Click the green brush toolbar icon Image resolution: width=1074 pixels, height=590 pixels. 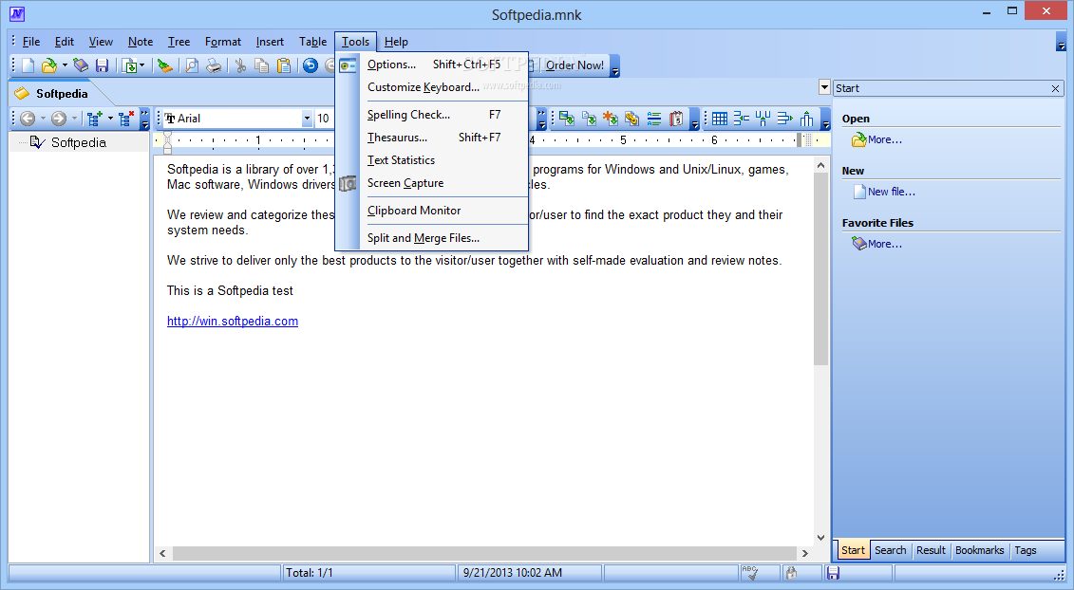pos(164,65)
